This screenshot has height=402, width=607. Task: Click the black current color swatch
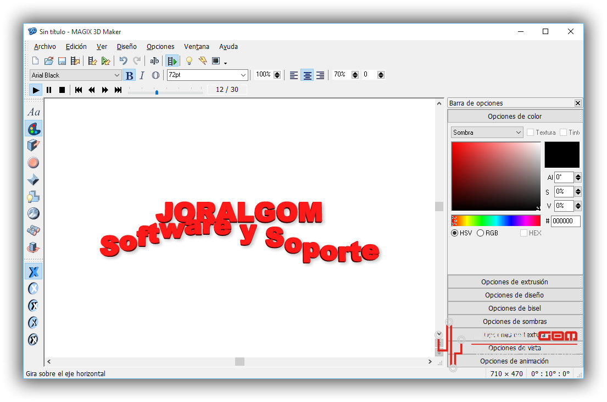[562, 155]
